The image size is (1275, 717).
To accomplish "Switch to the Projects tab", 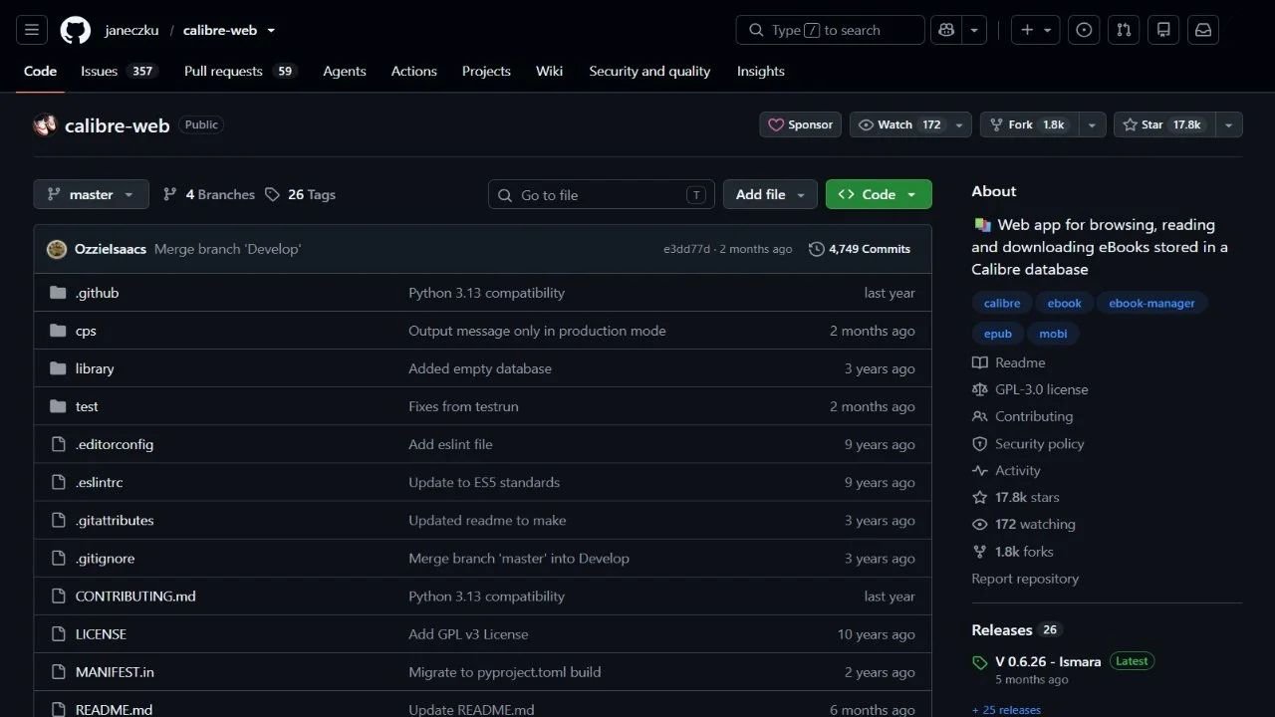I will coord(486,72).
